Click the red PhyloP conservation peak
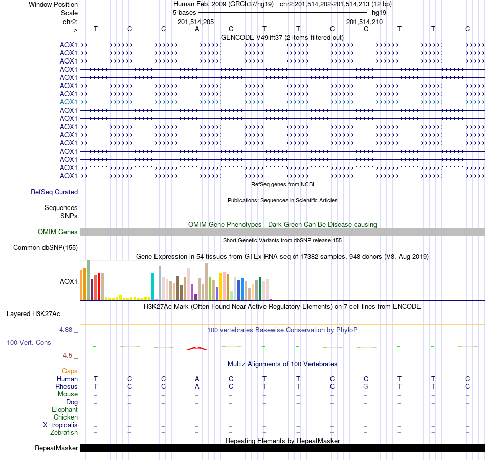The width and height of the screenshot is (486, 460). click(197, 348)
